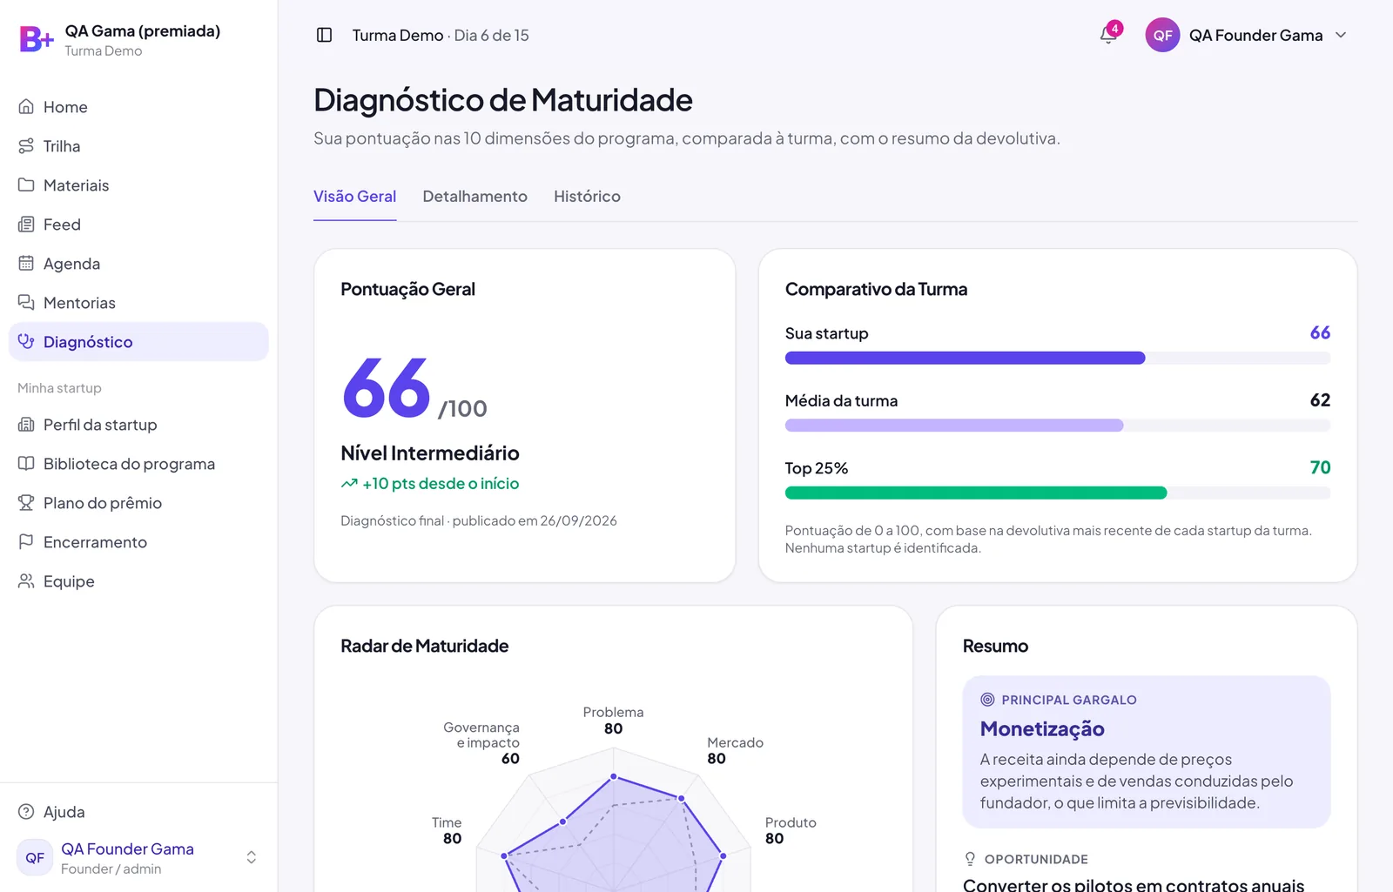Open notifications bell icon
The width and height of the screenshot is (1393, 892).
(1108, 35)
